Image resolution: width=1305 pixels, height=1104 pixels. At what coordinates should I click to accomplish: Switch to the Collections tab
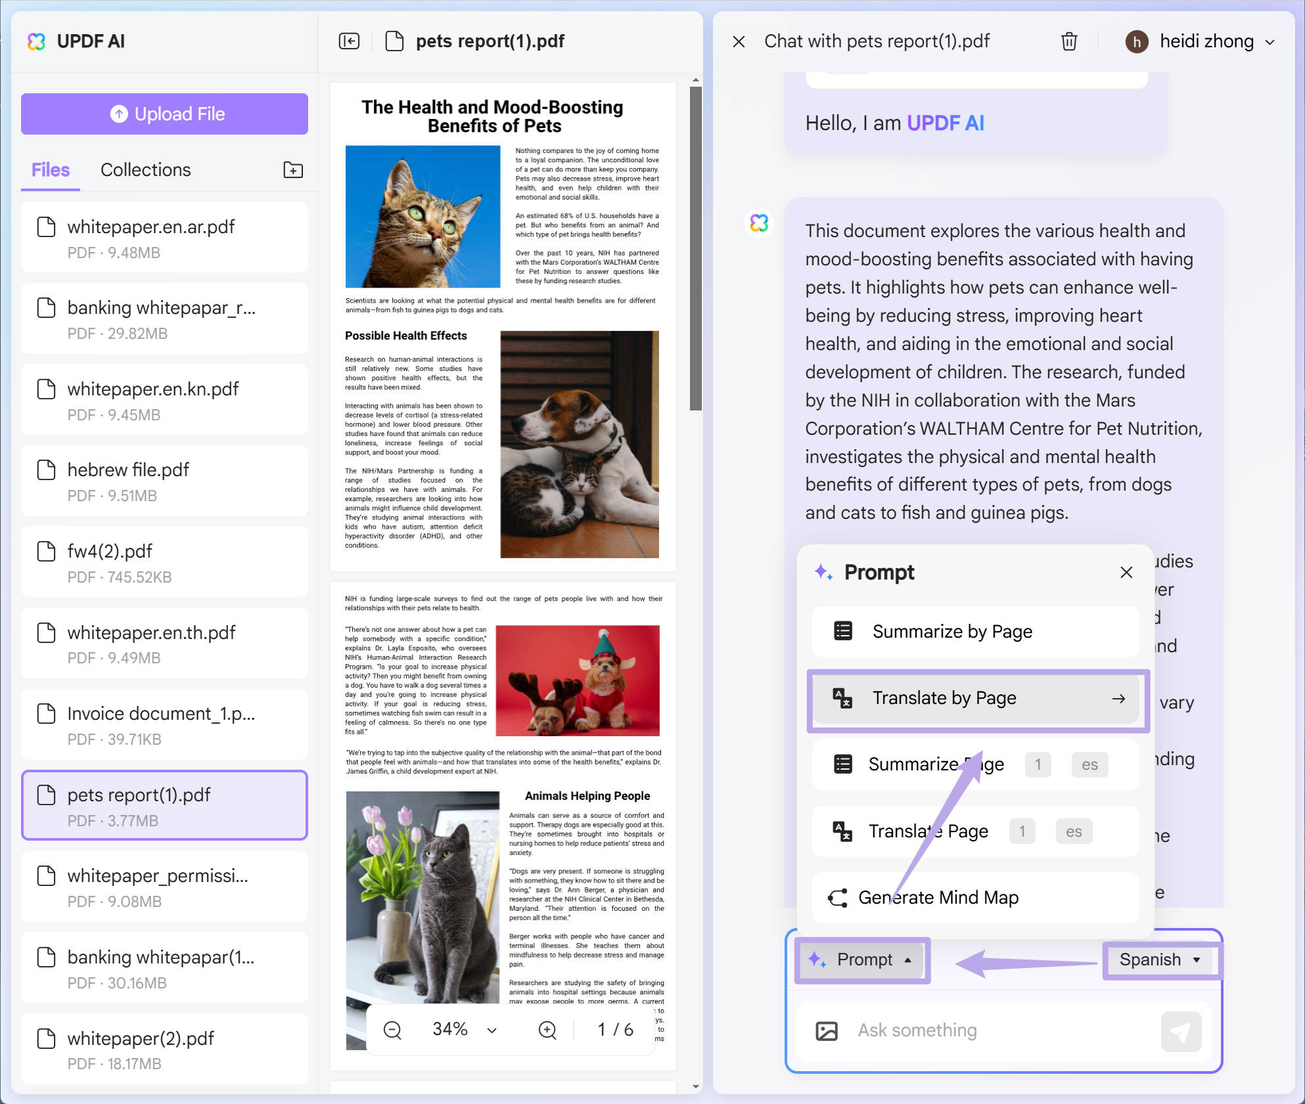[145, 169]
